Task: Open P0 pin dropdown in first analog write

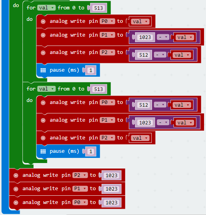Action: pyautogui.click(x=108, y=21)
